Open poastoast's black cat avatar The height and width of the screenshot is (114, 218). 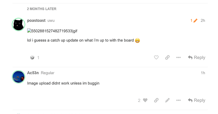pos(19,24)
